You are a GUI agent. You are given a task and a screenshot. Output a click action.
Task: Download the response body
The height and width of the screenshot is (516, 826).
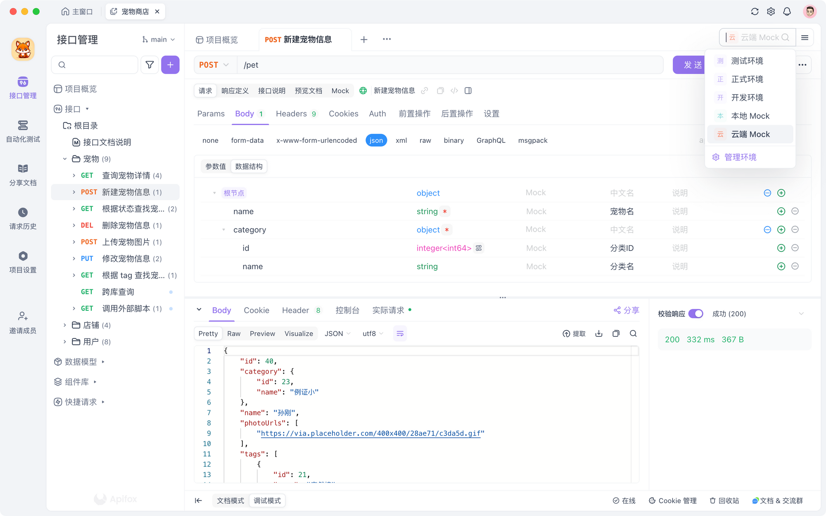(599, 333)
